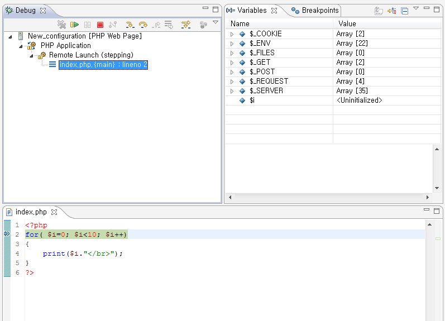Maximize the Debug view panel

216,9
